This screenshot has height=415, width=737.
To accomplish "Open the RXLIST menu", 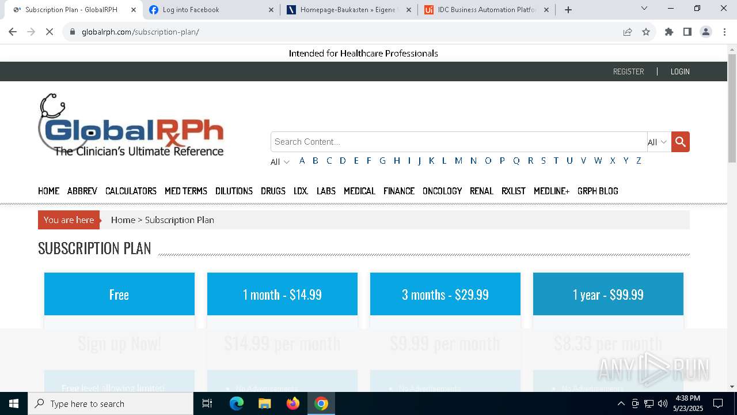I will tap(514, 191).
